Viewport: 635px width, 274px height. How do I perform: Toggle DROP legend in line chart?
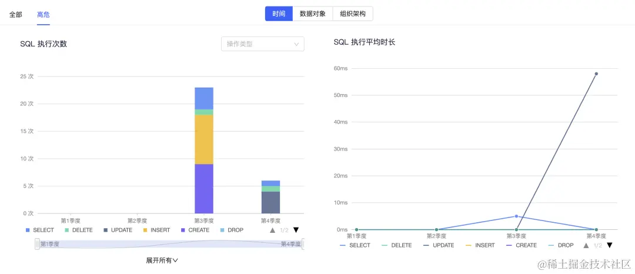(560, 245)
